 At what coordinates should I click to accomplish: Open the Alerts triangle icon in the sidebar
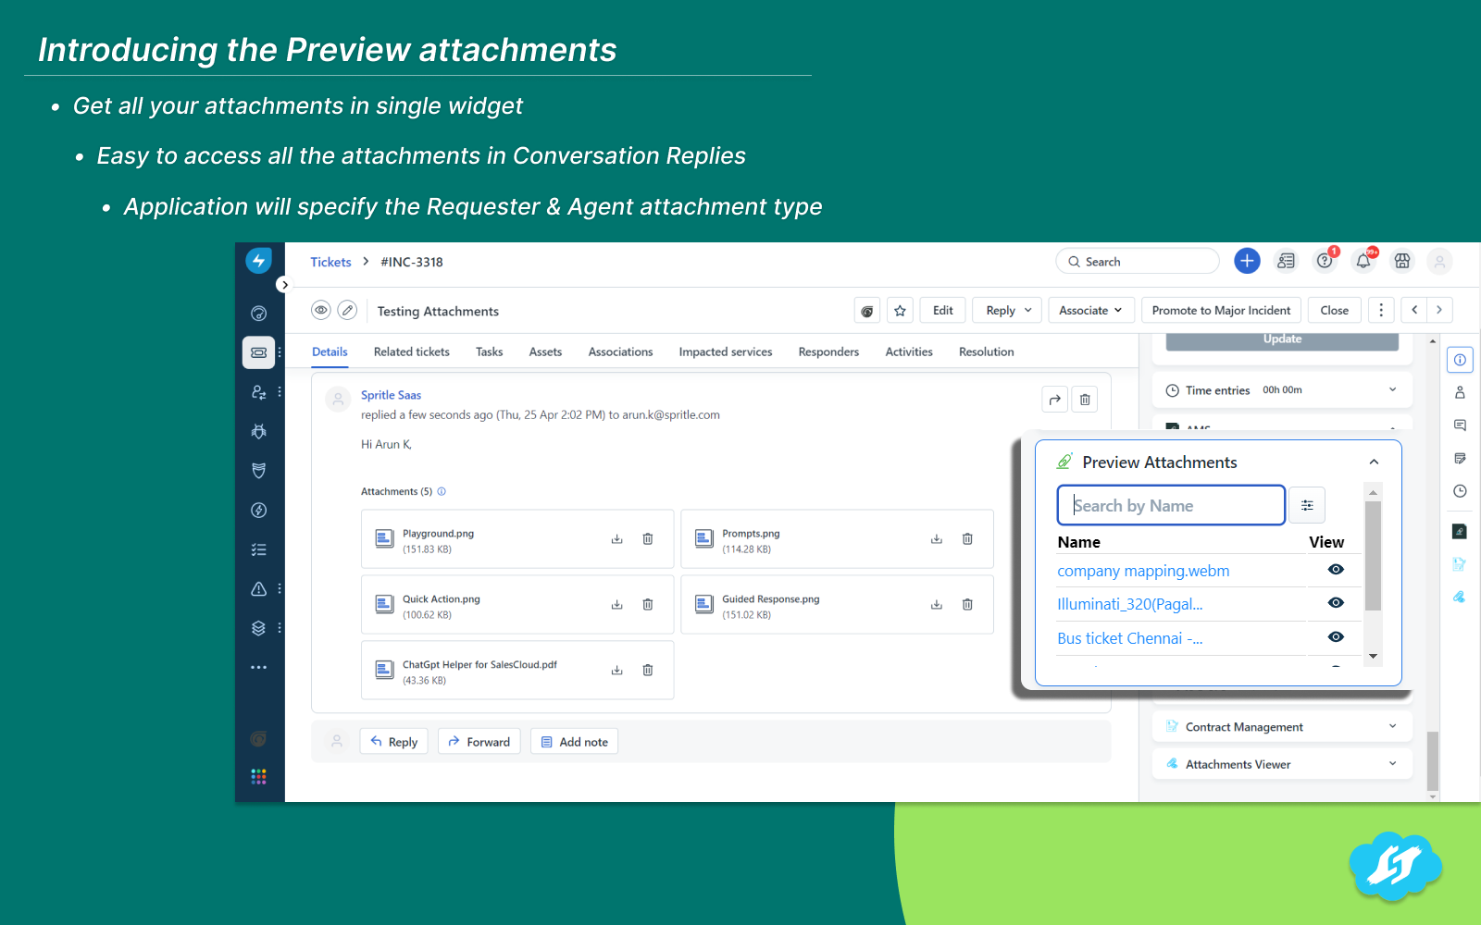(x=258, y=588)
